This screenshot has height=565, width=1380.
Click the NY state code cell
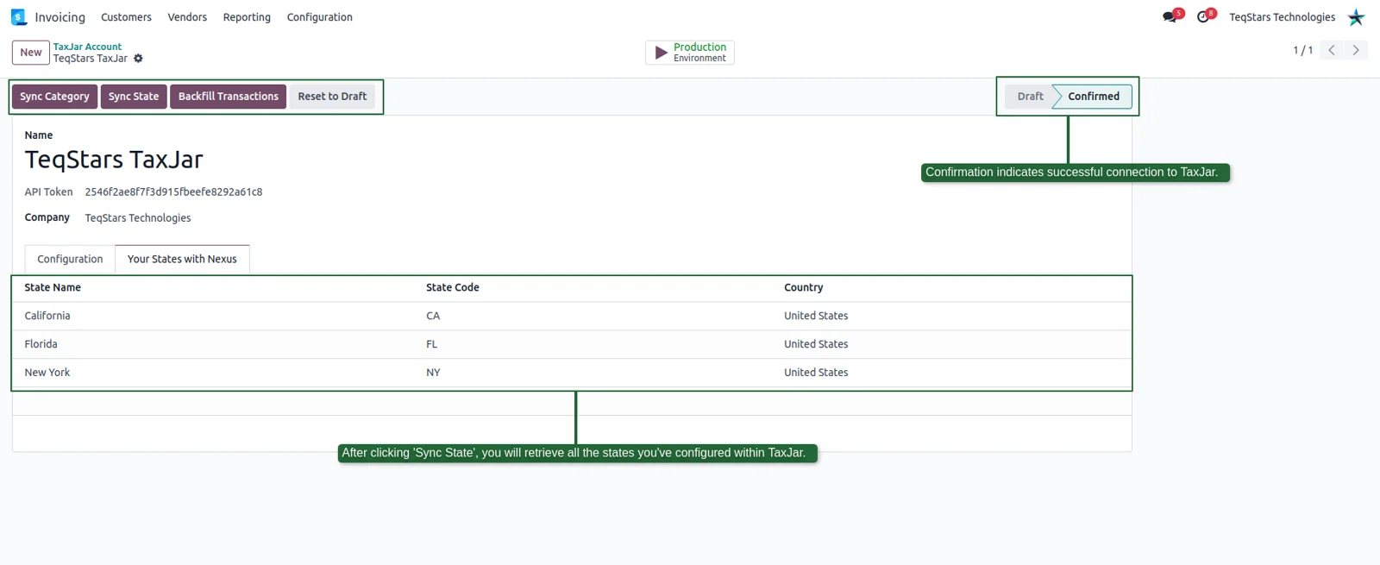(433, 373)
